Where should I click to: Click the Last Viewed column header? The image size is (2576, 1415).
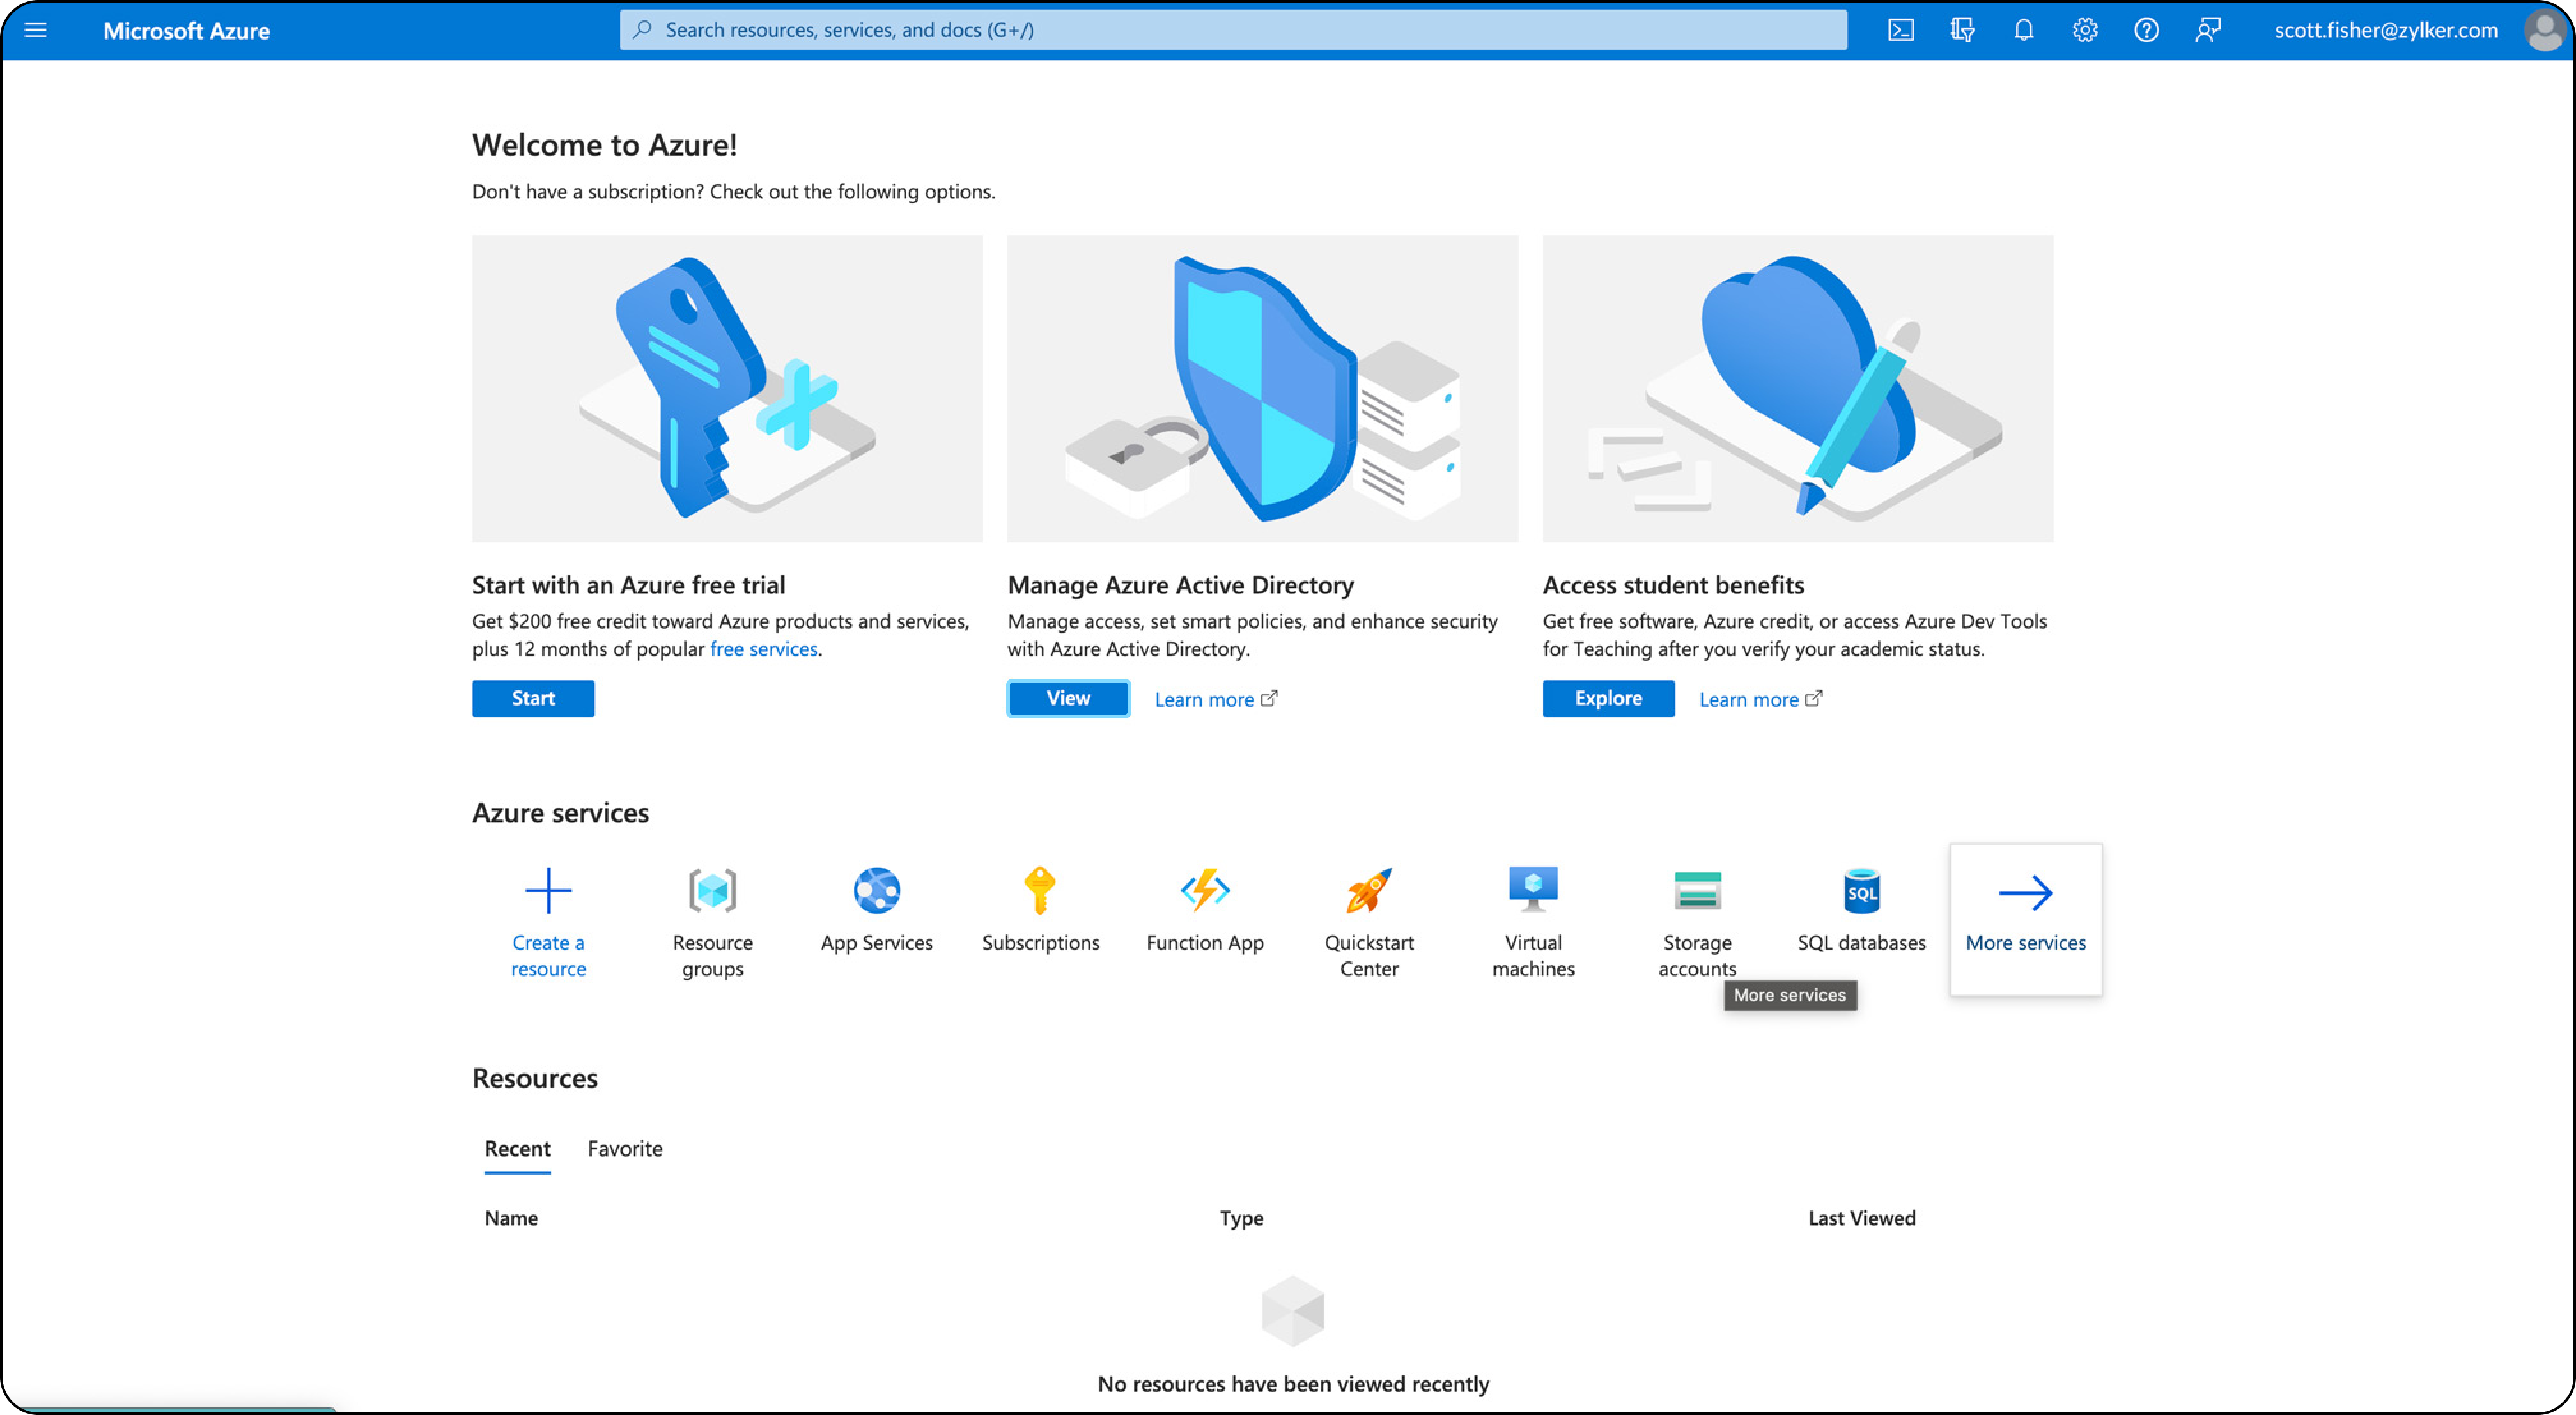[x=1861, y=1217]
